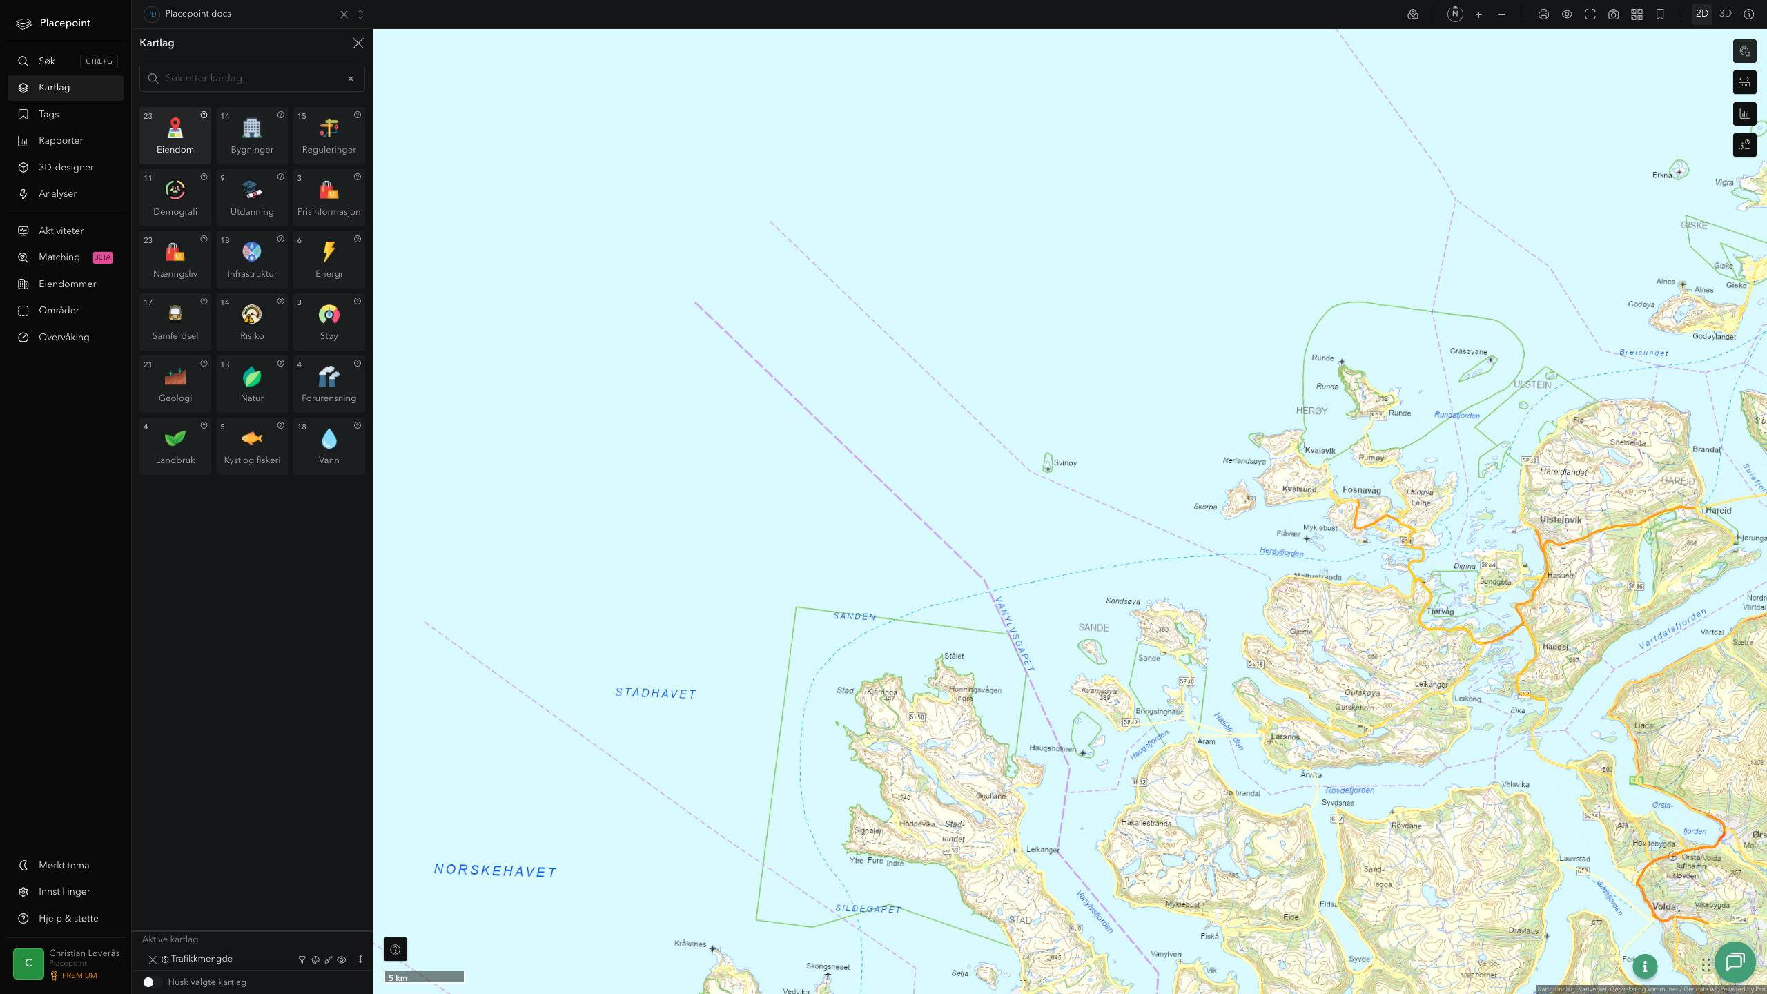Open the Demografi layer category
The image size is (1767, 994).
point(175,197)
